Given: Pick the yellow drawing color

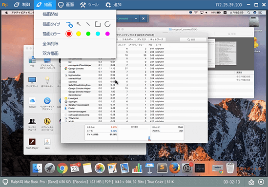Looking at the screenshot, I should coord(79,34).
